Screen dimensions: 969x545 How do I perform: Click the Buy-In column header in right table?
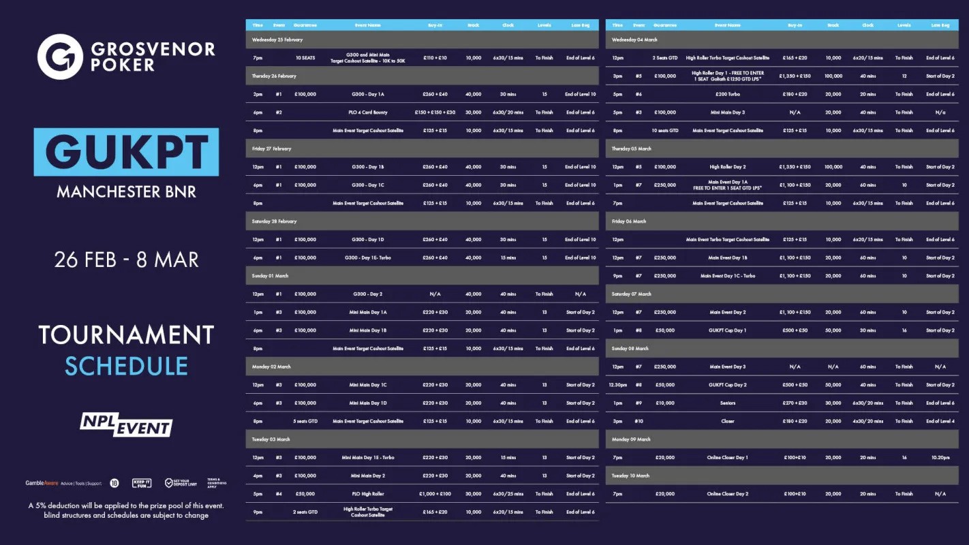pos(795,25)
